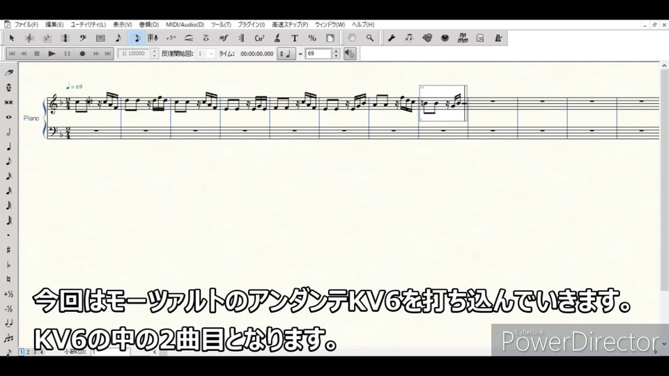Select the Repeat barline tool
The image size is (669, 376).
[242, 38]
